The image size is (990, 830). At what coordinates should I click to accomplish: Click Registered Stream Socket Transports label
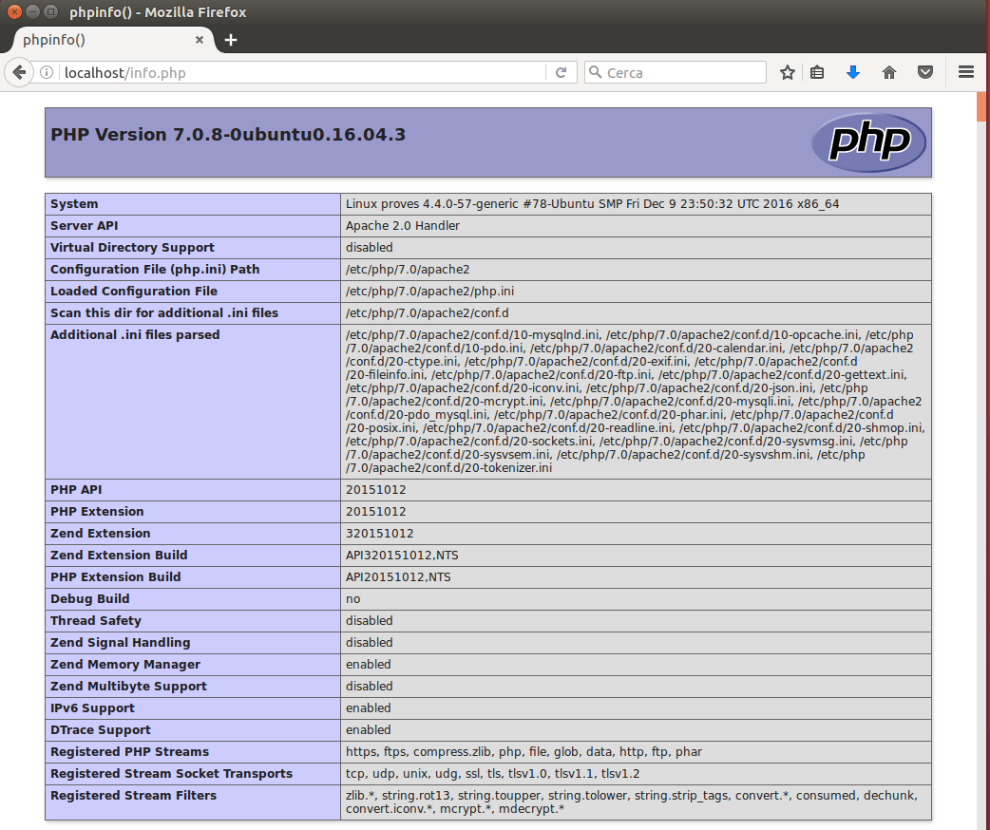click(172, 774)
